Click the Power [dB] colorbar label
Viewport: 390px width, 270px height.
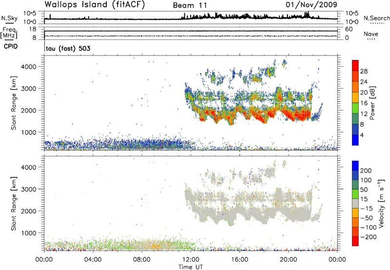point(372,103)
